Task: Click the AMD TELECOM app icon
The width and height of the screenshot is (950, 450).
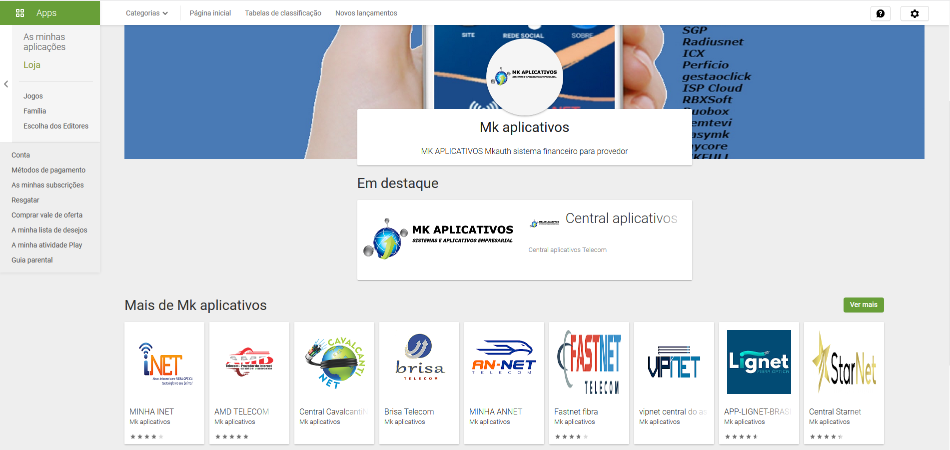Action: (249, 361)
